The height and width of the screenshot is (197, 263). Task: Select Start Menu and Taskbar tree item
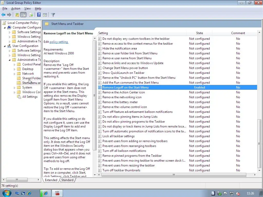click(29, 83)
